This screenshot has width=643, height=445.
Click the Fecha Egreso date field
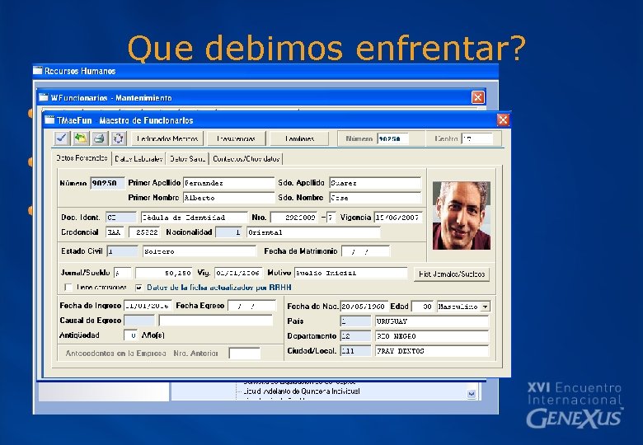(x=251, y=306)
